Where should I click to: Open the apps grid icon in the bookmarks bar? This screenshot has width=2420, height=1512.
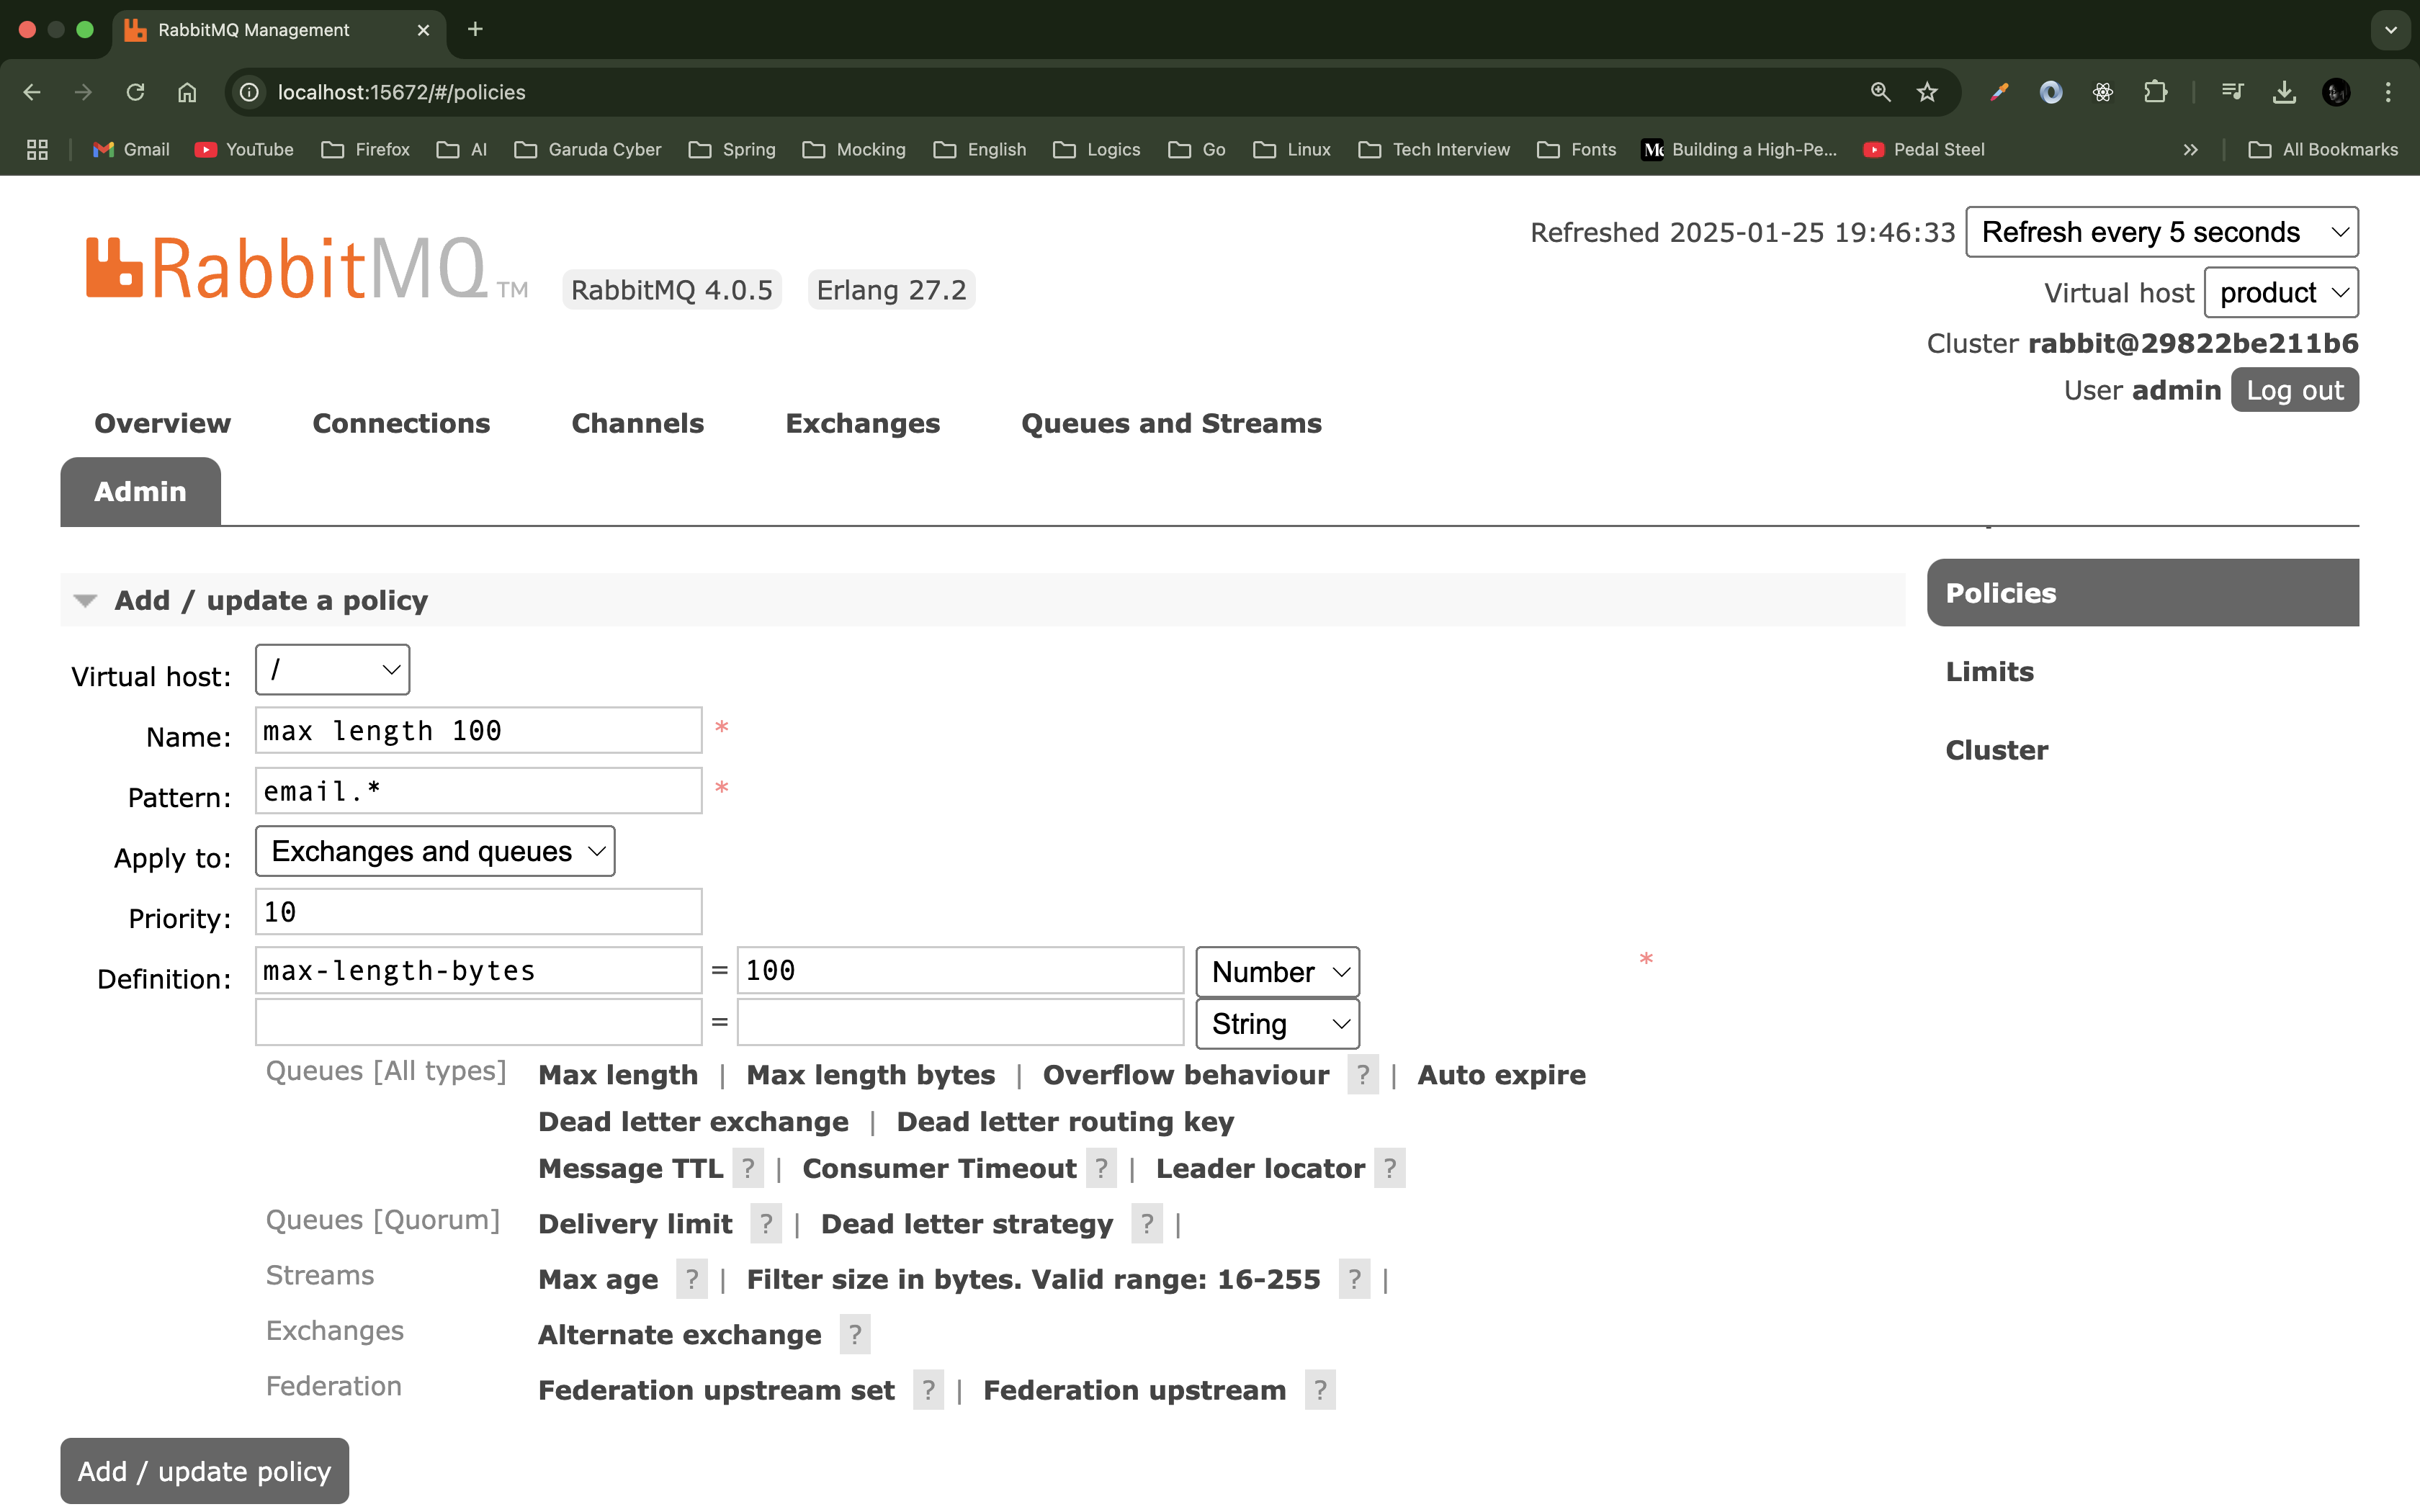(x=37, y=149)
